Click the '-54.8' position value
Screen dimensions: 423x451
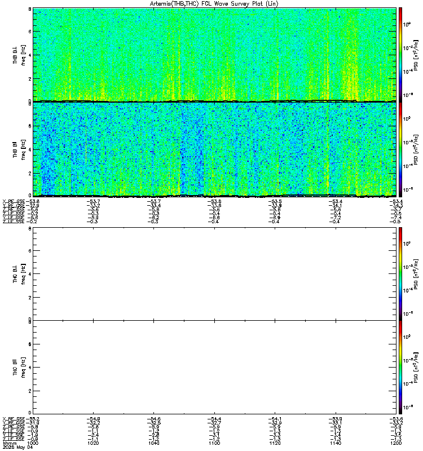click(93, 419)
